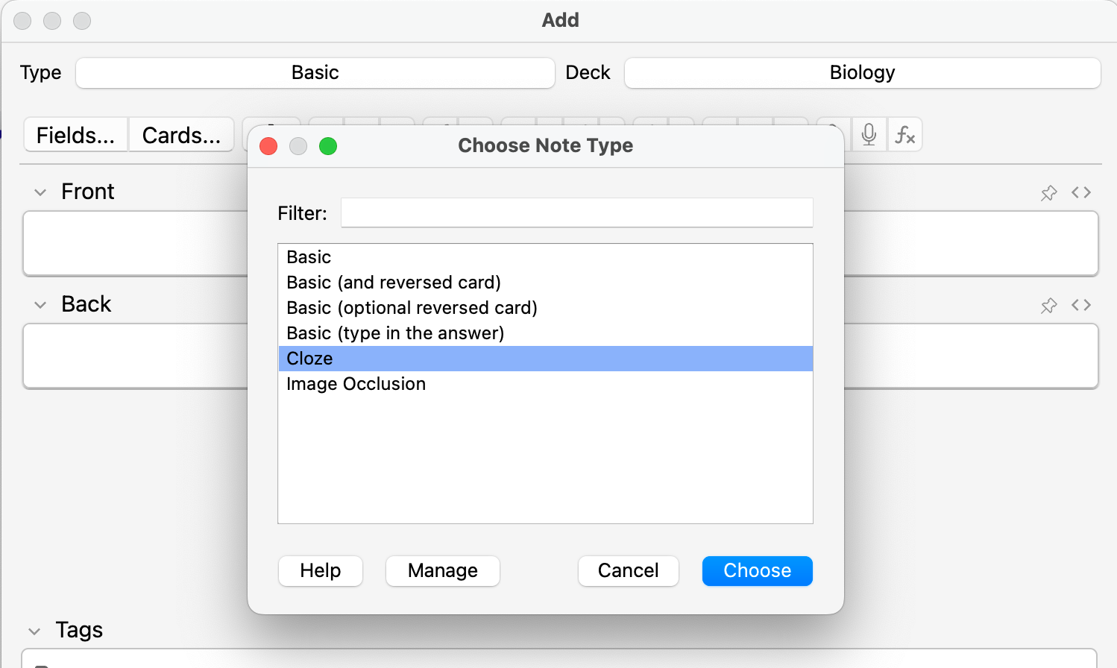Toggle sticky pin on Back field

1048,306
